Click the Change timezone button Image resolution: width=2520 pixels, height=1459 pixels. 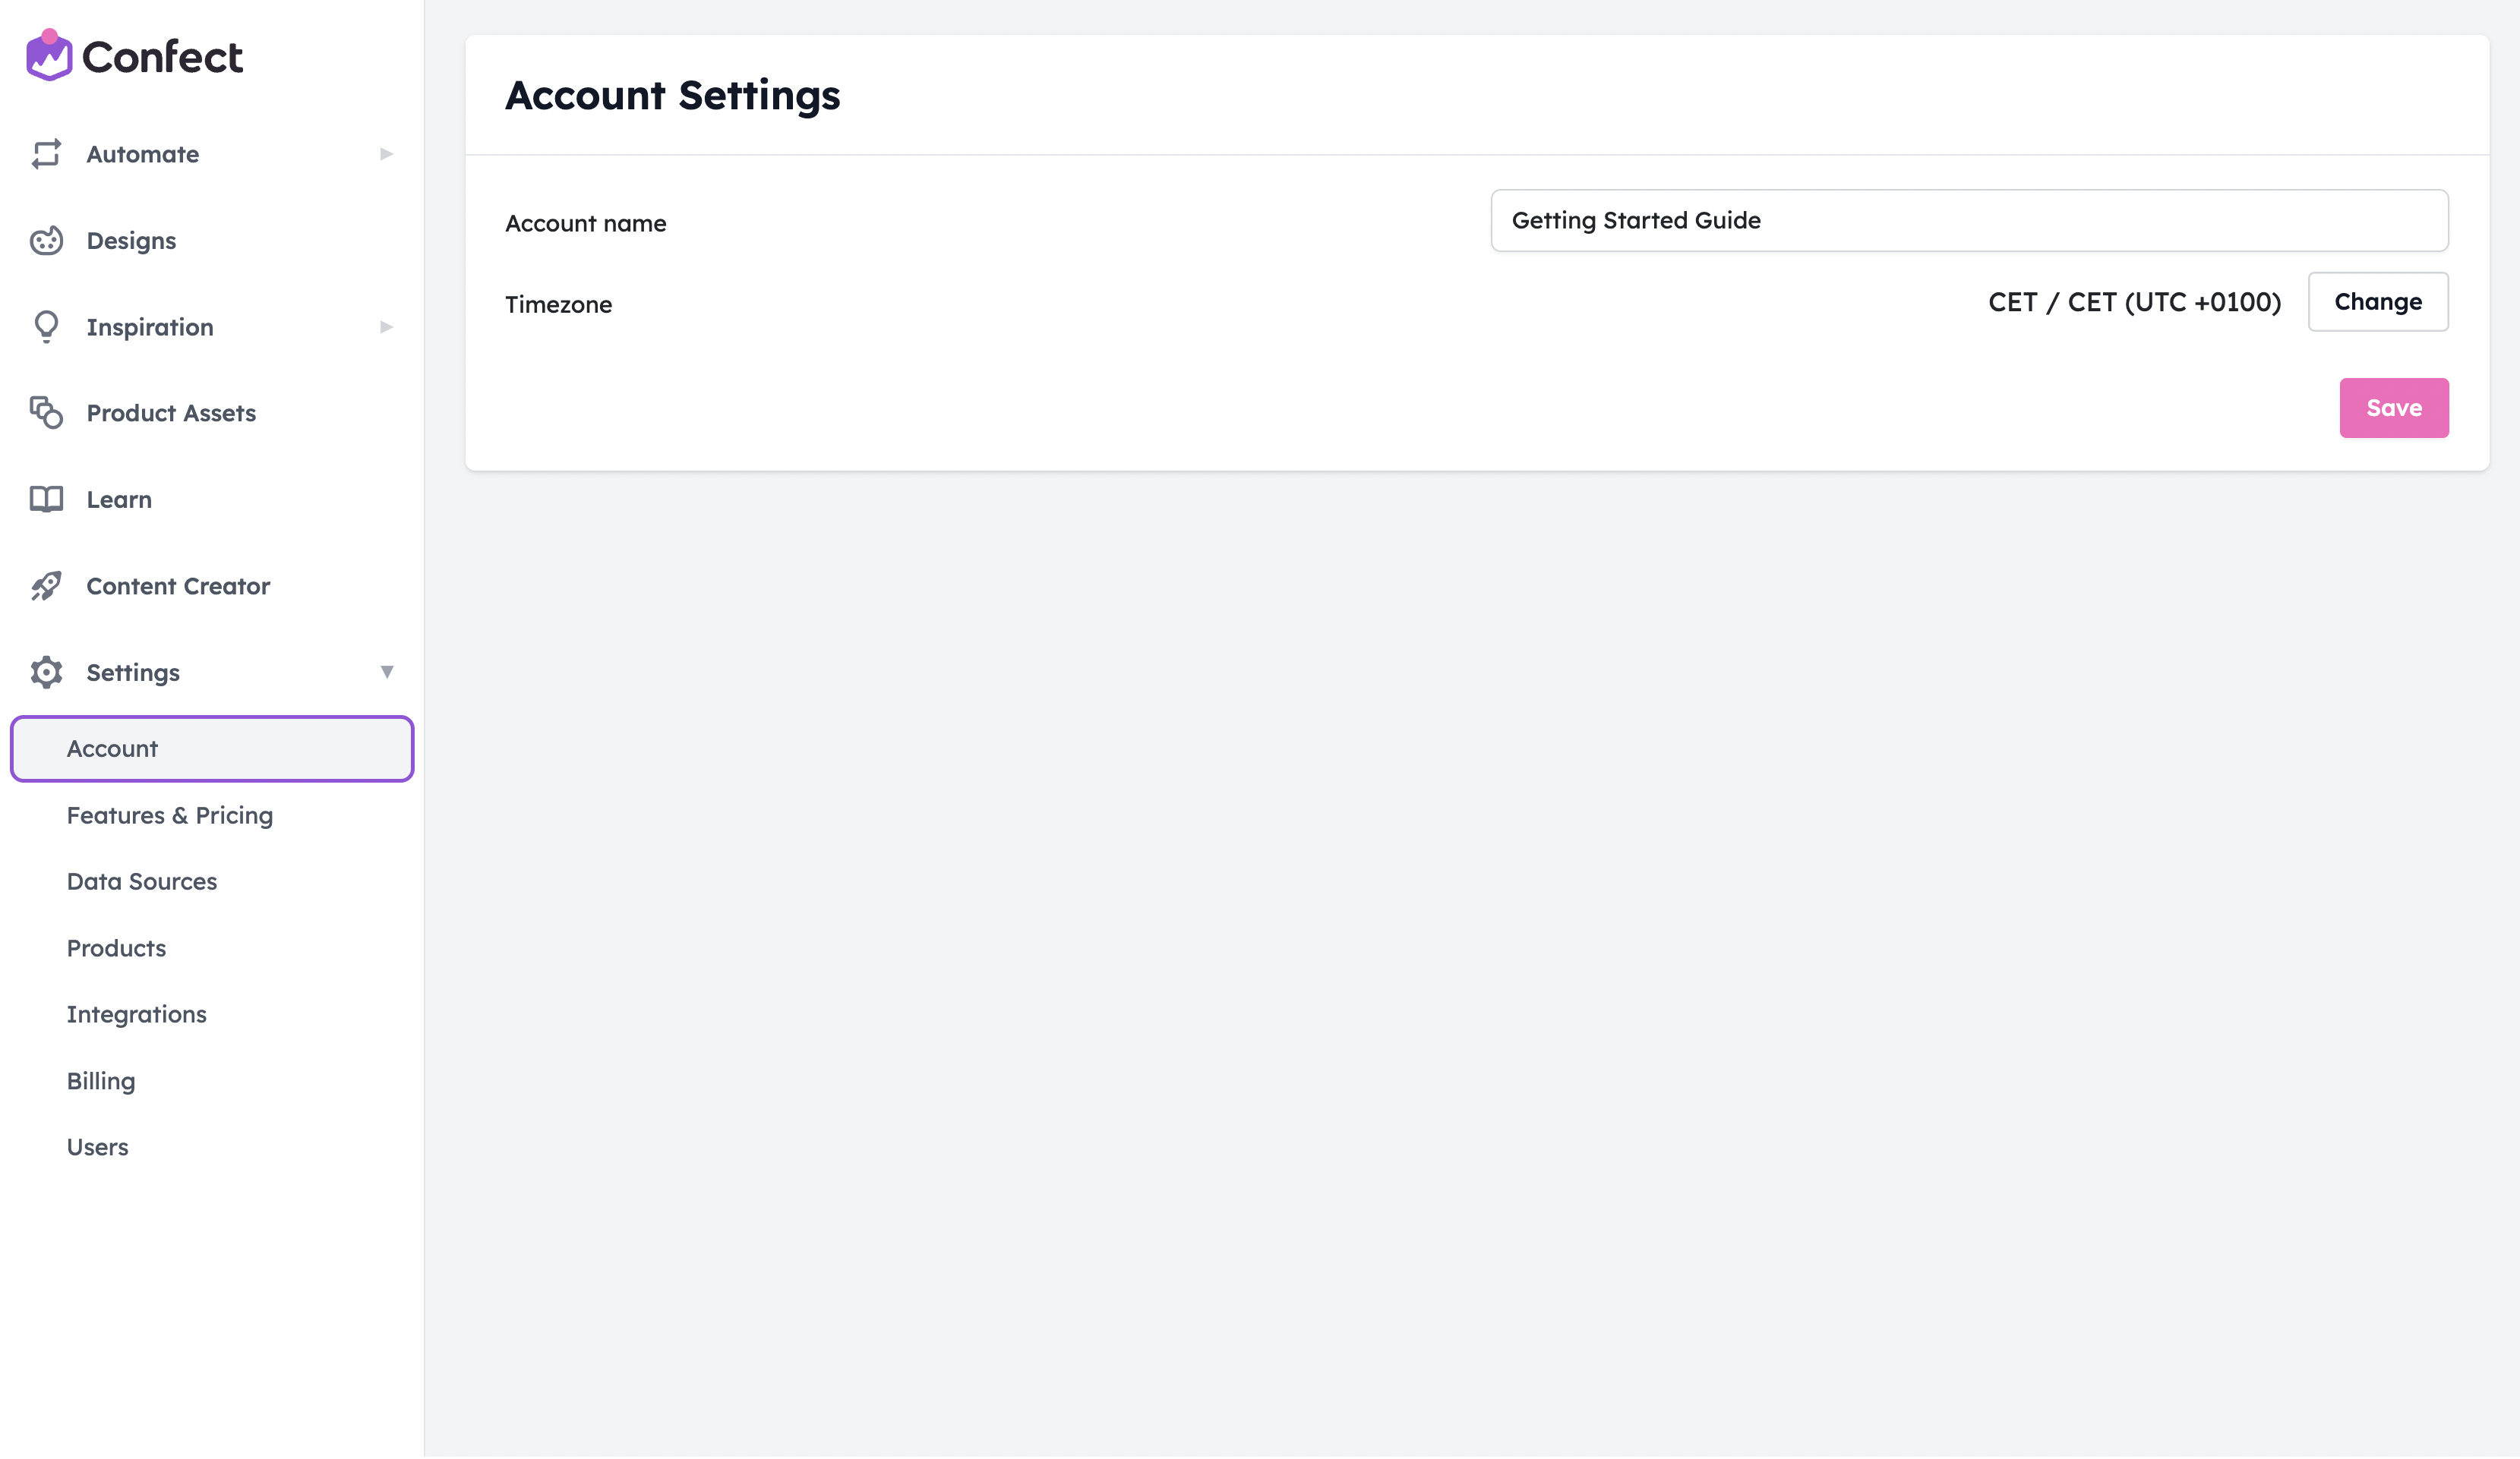coord(2377,302)
